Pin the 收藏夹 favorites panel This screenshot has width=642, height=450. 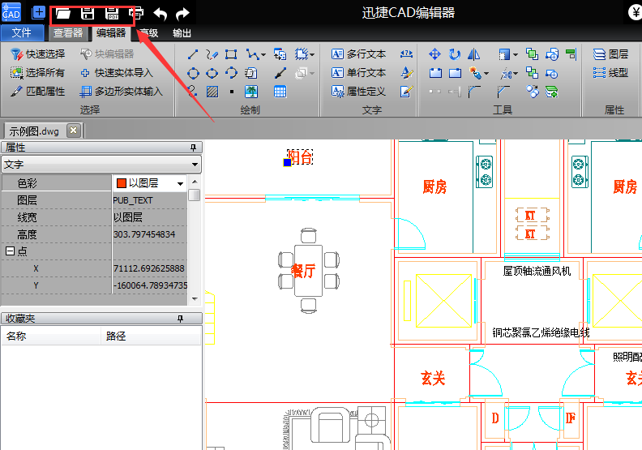point(180,318)
